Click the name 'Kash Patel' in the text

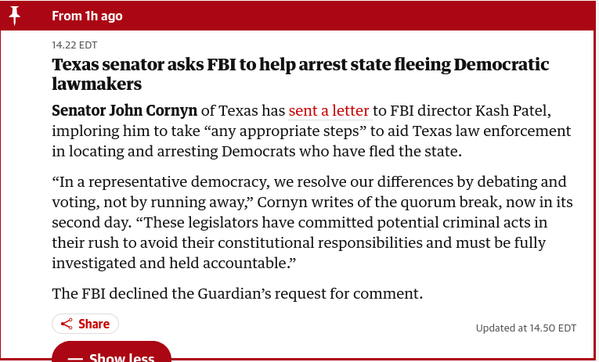(x=513, y=110)
